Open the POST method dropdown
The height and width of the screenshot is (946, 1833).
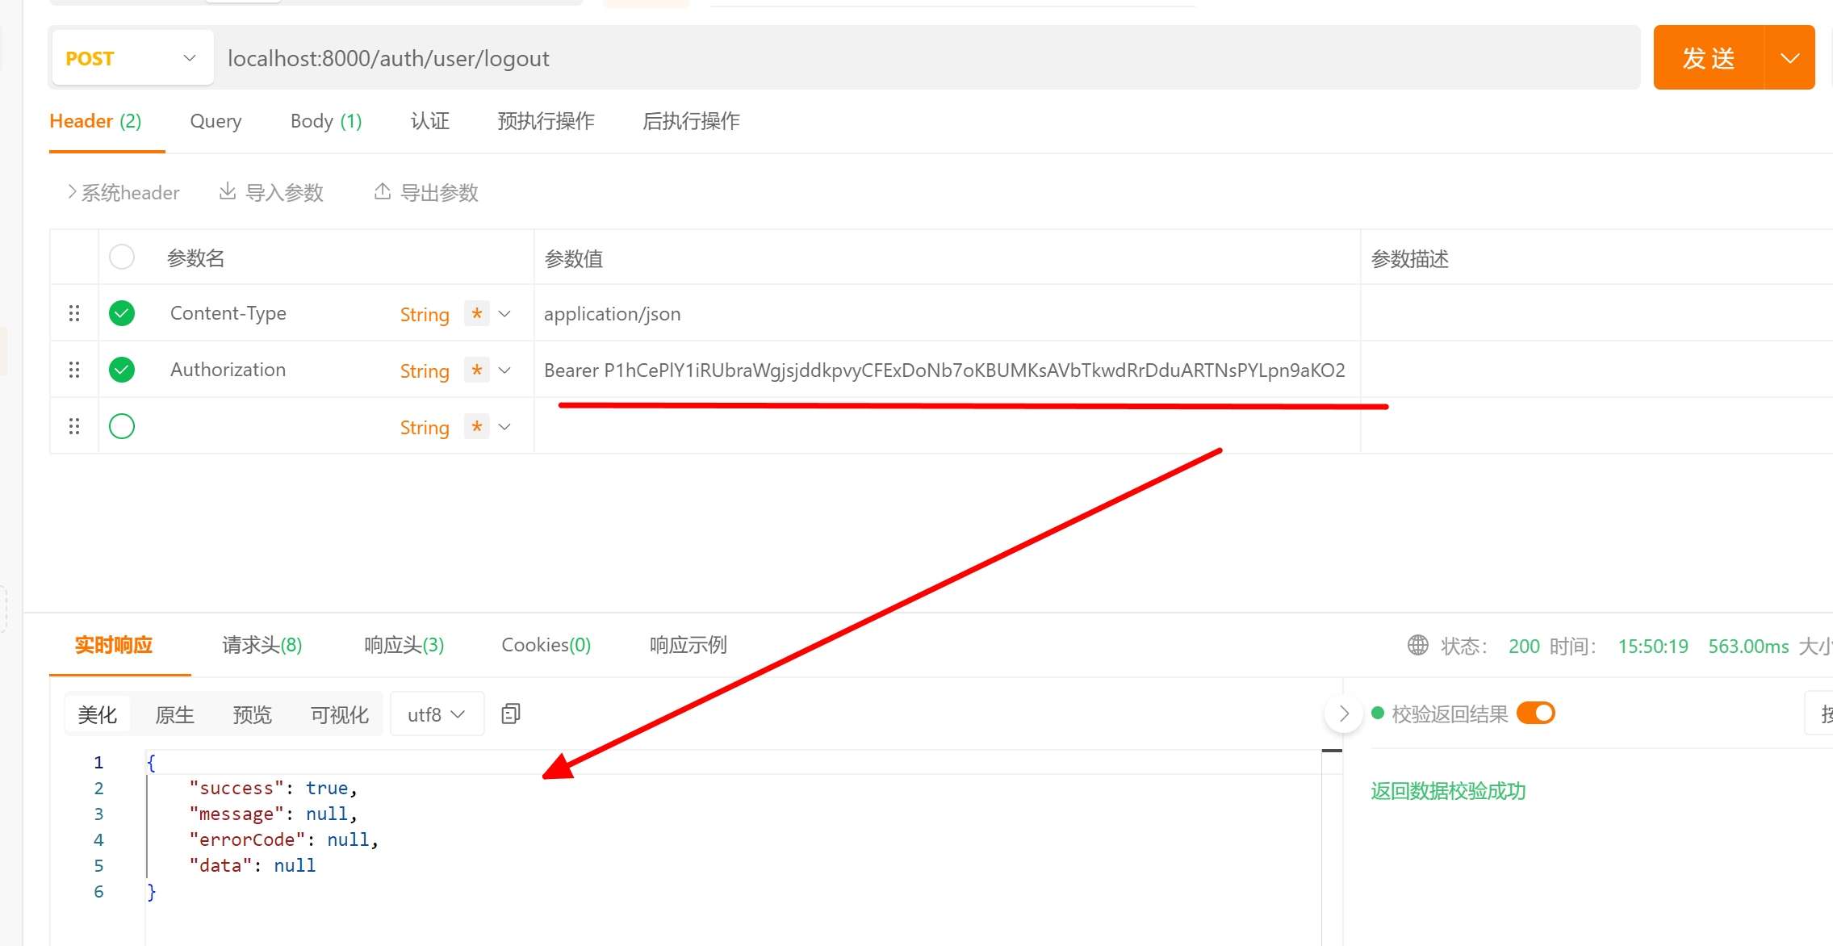(132, 58)
